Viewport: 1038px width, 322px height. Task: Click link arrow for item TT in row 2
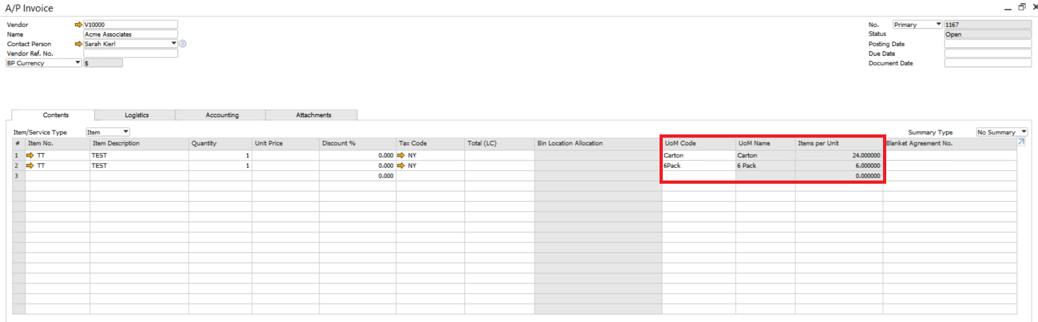pyautogui.click(x=30, y=166)
